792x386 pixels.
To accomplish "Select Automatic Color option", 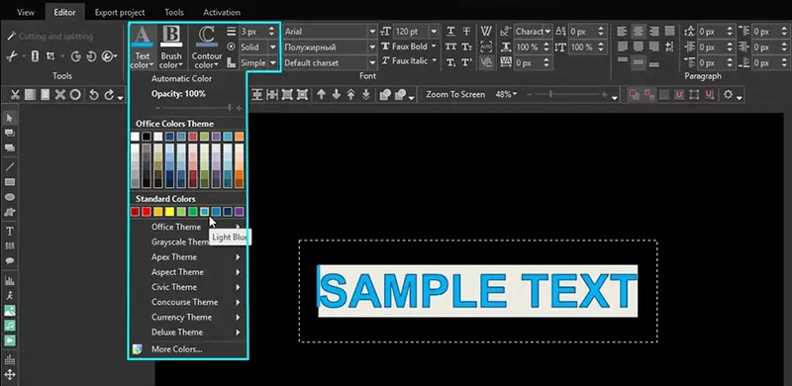I will pos(182,79).
